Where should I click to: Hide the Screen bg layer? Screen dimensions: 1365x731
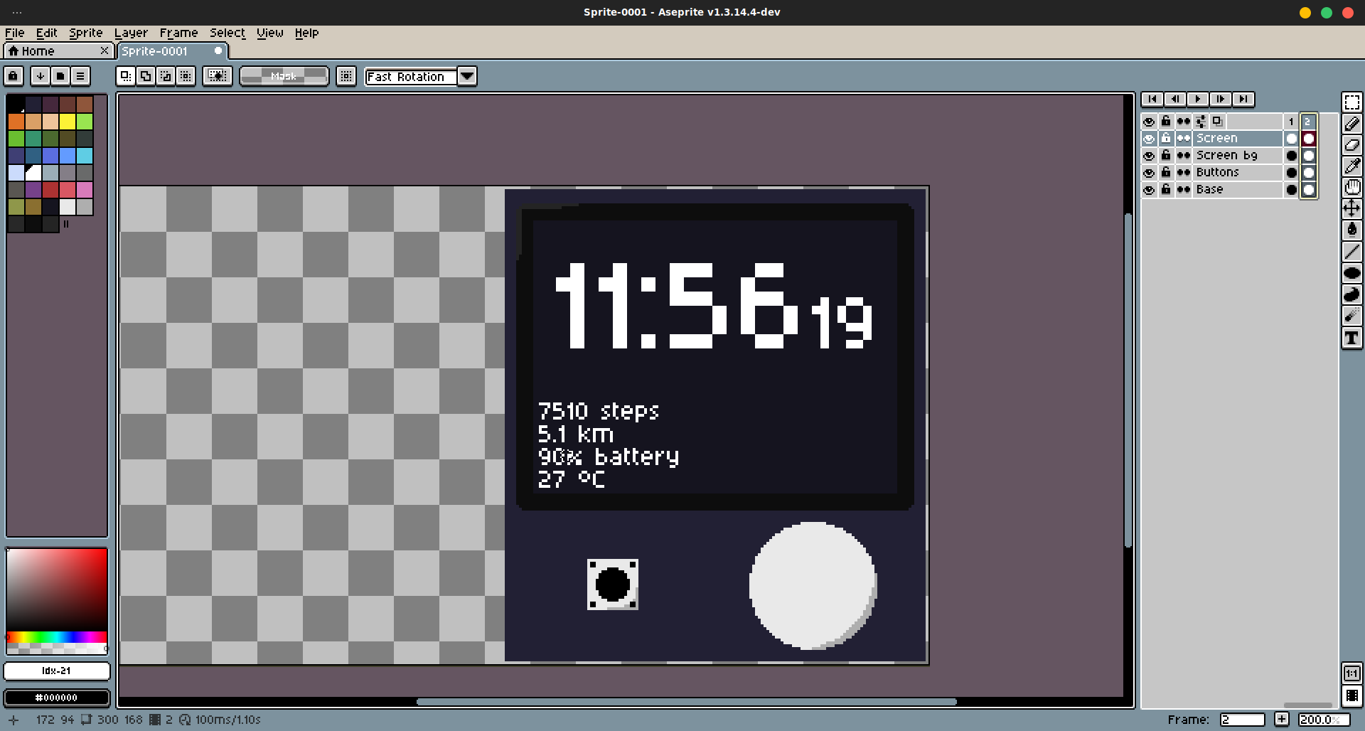coord(1149,155)
